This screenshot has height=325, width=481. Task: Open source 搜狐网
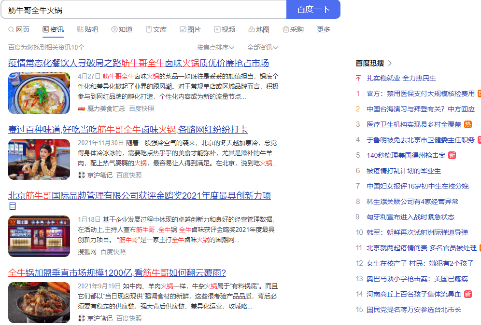(x=87, y=252)
